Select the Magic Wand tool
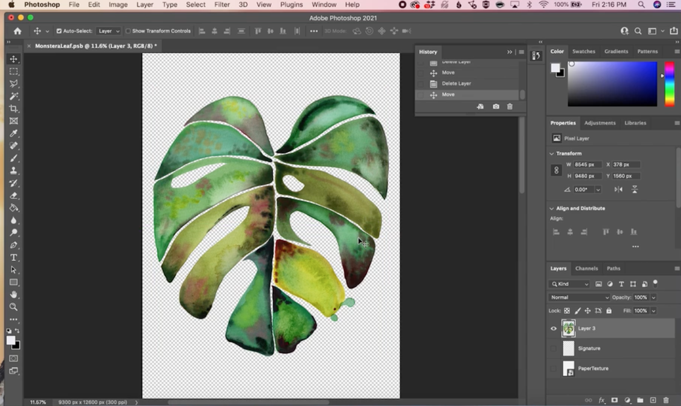 14,96
